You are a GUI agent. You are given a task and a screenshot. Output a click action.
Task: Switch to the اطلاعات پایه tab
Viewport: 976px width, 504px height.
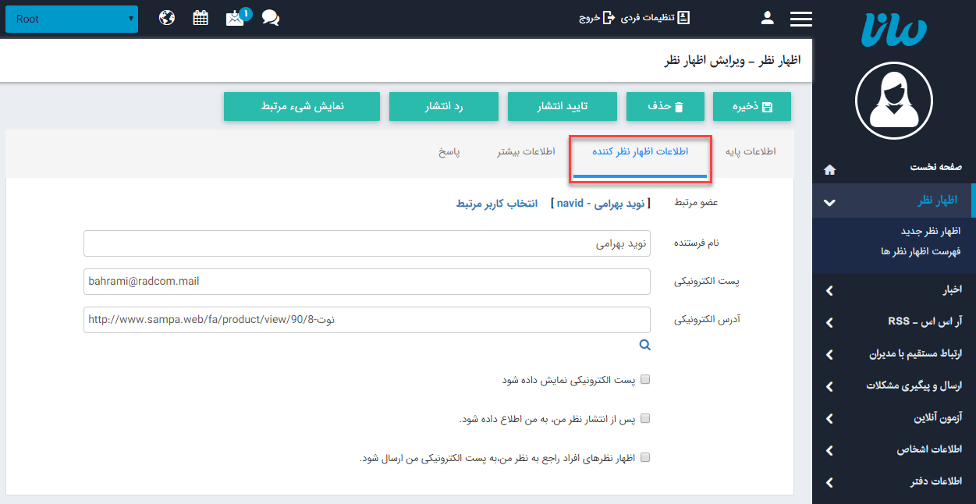pyautogui.click(x=750, y=151)
